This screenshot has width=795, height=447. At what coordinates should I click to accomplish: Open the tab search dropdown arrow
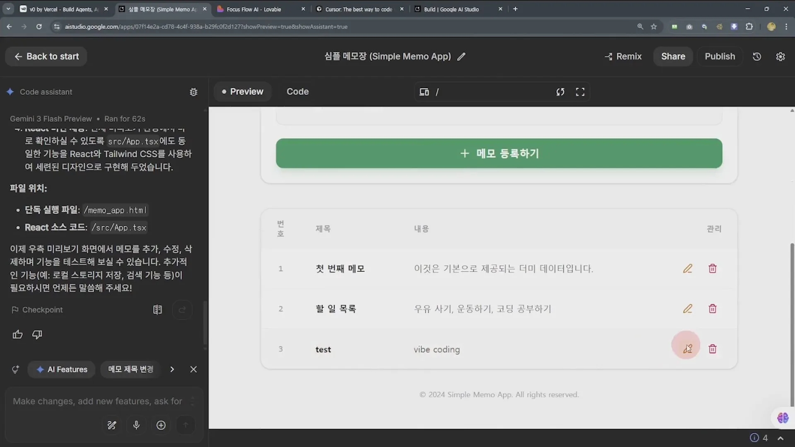(x=8, y=9)
